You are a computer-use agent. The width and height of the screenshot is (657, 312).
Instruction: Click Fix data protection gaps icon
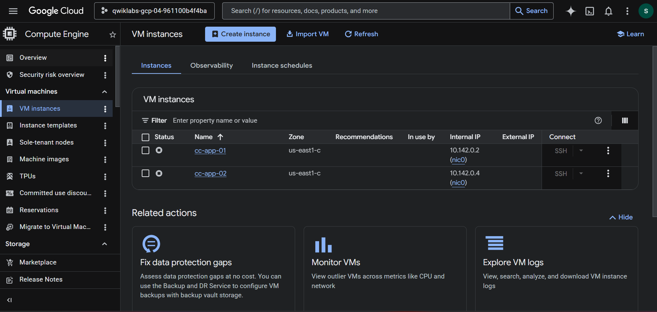coord(151,244)
